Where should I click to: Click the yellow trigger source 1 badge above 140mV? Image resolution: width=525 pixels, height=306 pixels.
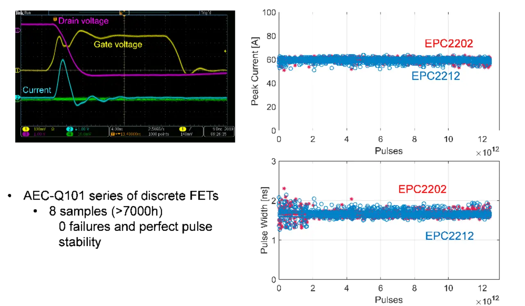(x=183, y=129)
